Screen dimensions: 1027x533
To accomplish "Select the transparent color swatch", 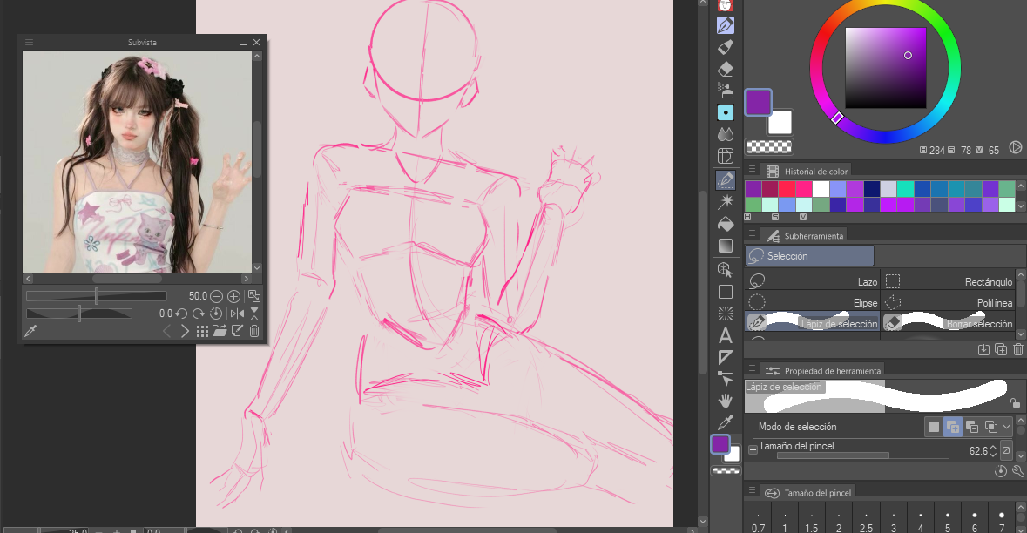I will click(770, 147).
